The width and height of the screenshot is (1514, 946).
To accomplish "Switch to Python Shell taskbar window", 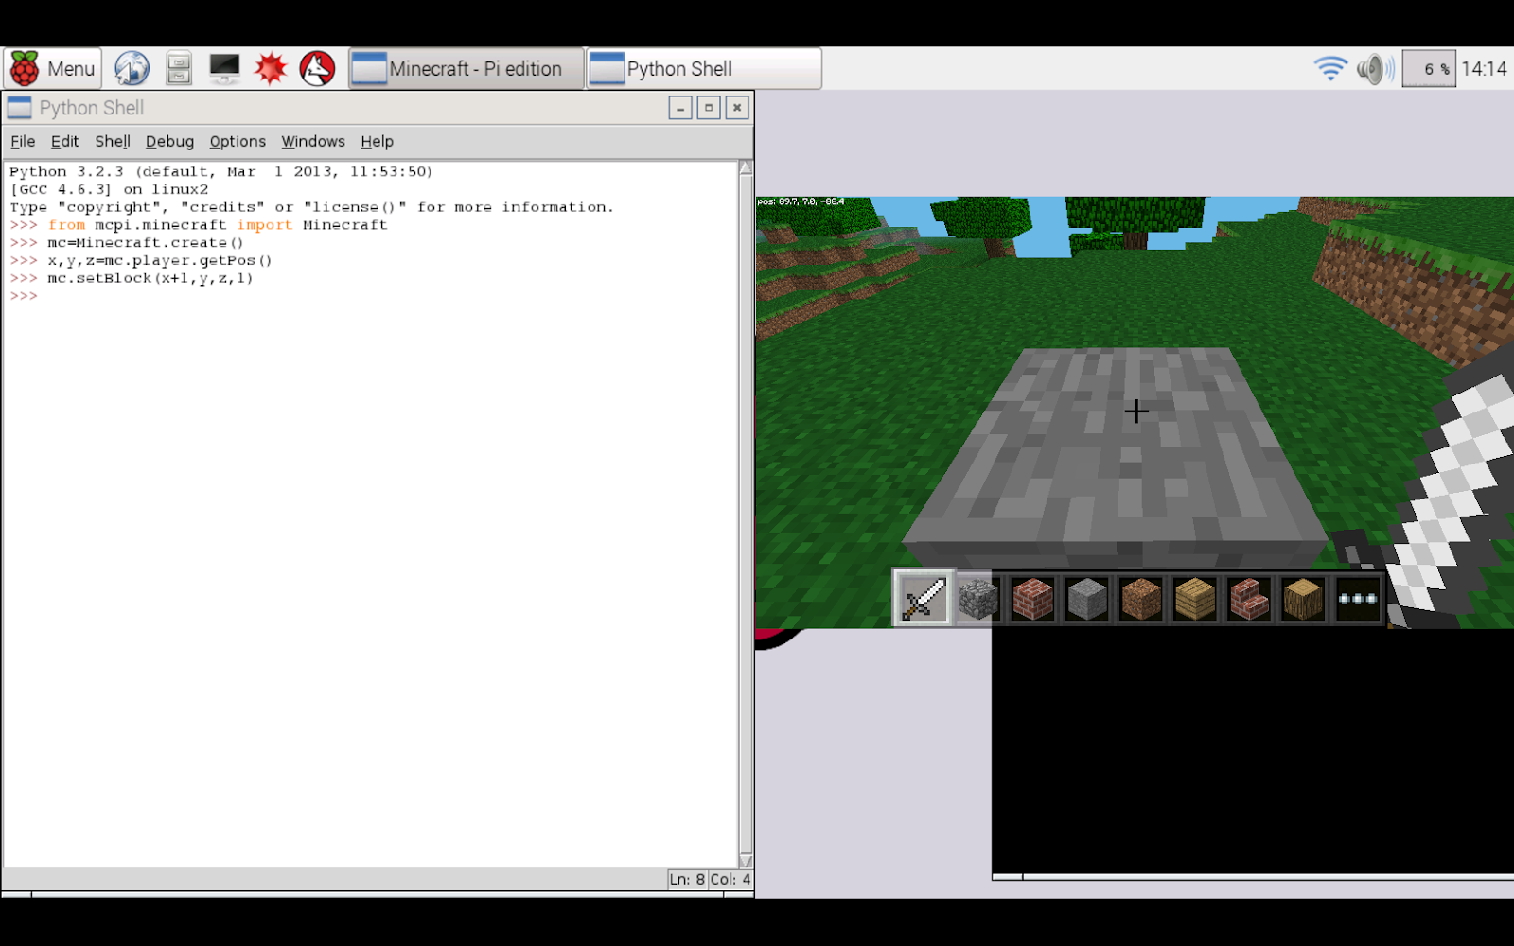I will pos(704,69).
